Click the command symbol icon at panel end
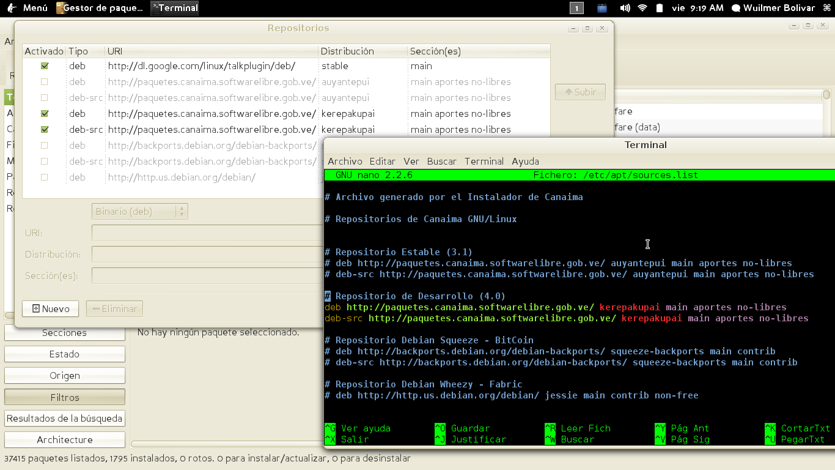 coord(827,8)
